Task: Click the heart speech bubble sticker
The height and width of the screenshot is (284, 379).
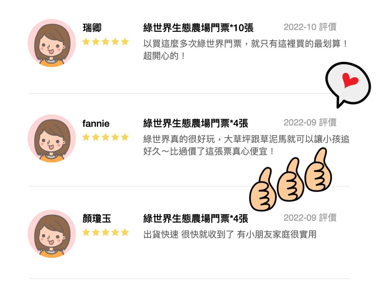Action: [x=348, y=85]
